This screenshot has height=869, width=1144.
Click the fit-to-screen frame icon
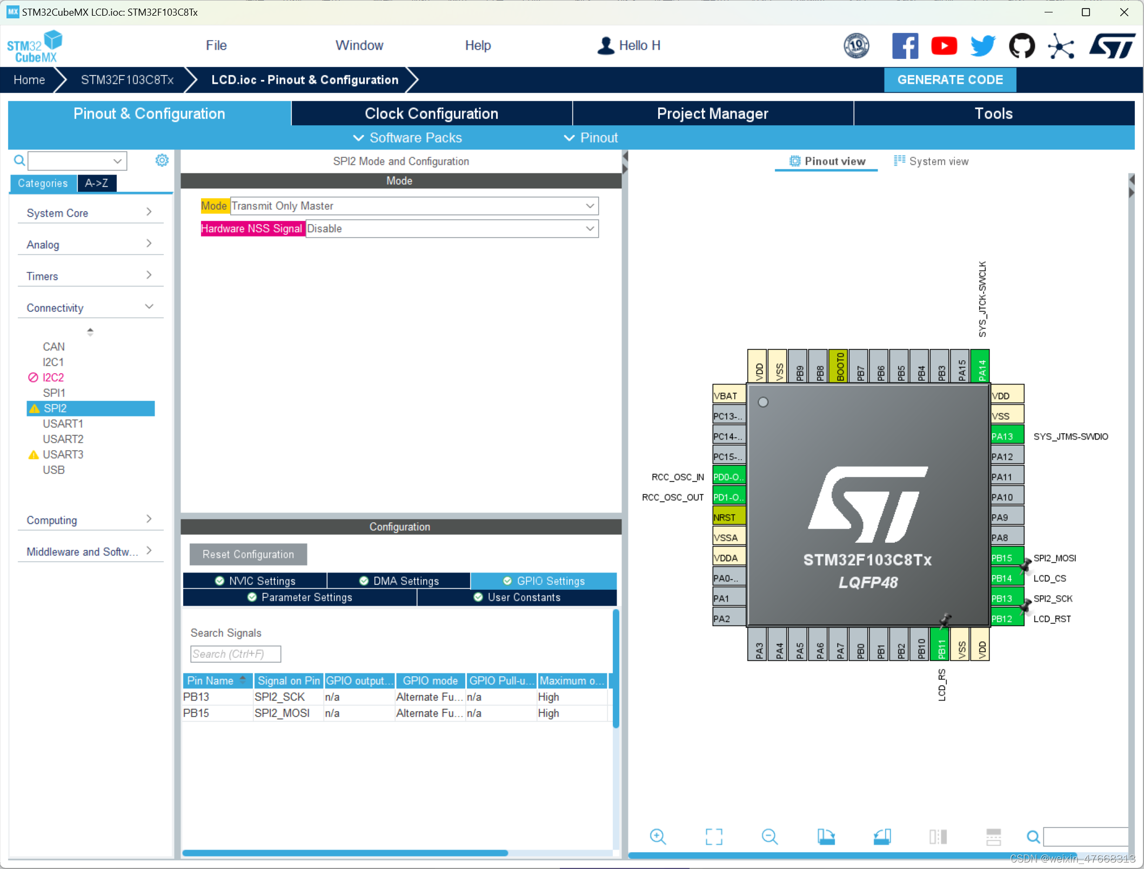click(714, 837)
